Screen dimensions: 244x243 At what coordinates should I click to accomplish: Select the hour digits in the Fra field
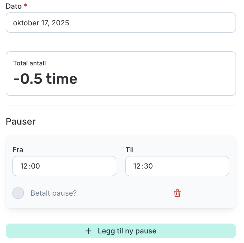pos(24,166)
